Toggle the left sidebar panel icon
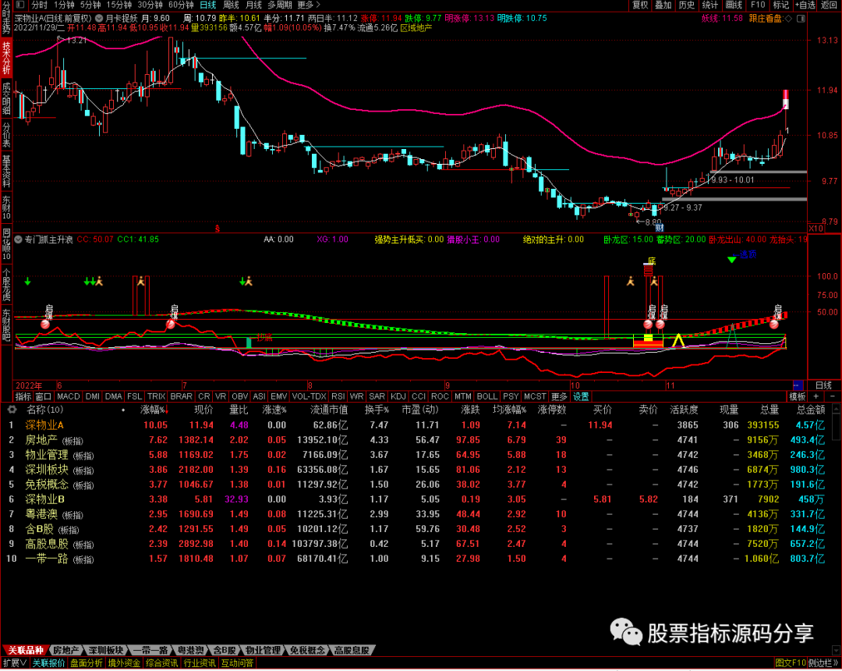This screenshot has width=842, height=671. (19, 5)
